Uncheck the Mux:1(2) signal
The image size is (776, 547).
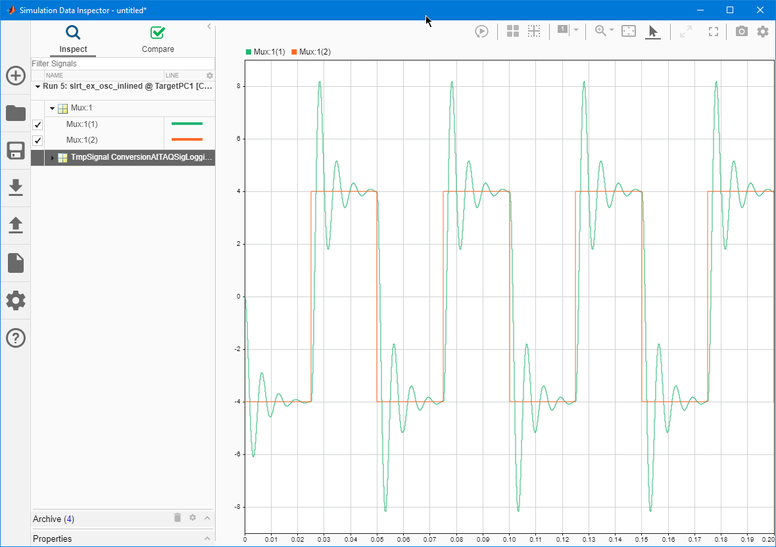(x=37, y=140)
